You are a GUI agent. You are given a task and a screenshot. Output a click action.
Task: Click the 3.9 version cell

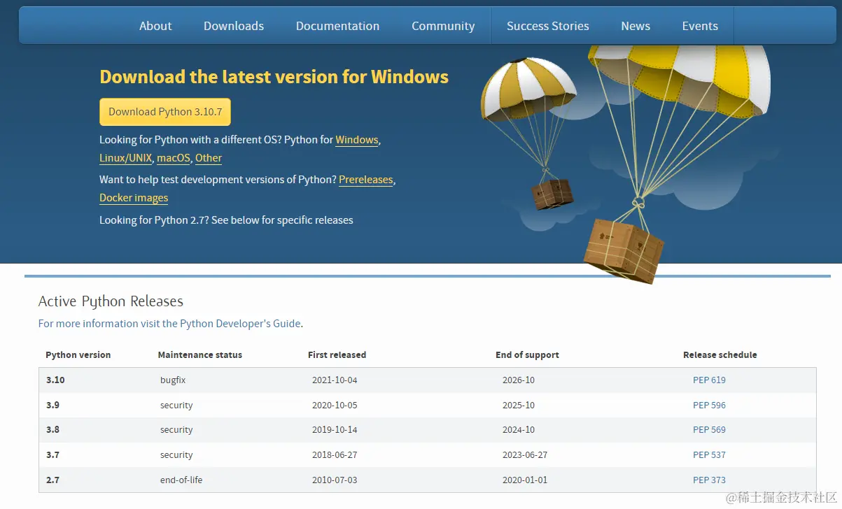click(x=52, y=406)
